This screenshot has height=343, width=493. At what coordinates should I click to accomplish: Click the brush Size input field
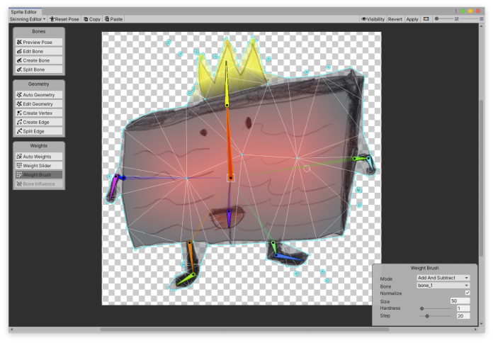pos(460,301)
